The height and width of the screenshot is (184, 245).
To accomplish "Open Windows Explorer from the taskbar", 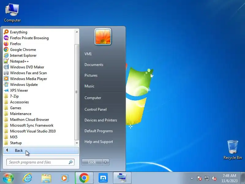I will point(46,178).
